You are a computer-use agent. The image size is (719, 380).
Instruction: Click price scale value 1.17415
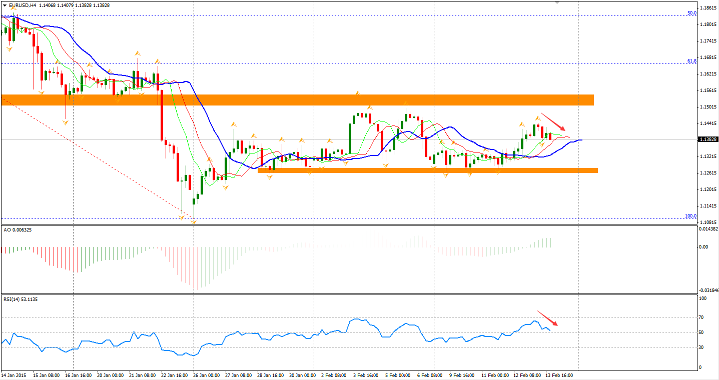708,41
